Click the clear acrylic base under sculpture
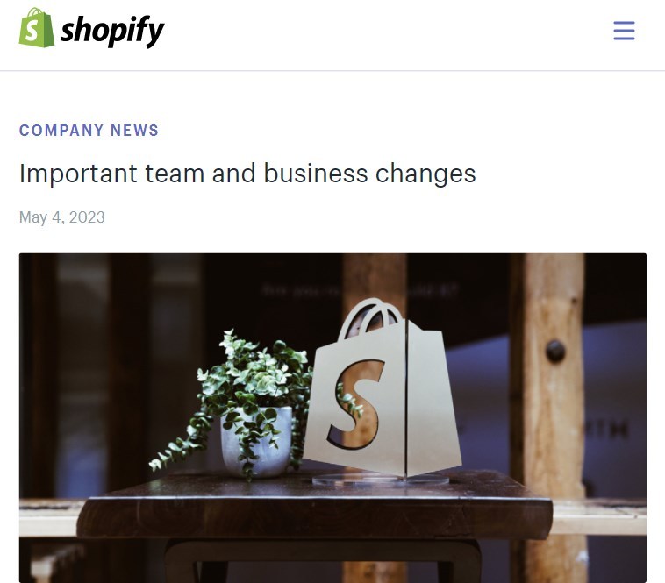Viewport: 665px width, 583px height. [x=381, y=480]
